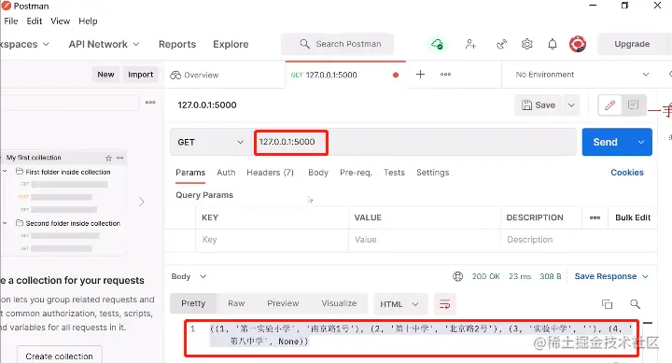Click the query params column options dots
This screenshot has width=672, height=363.
click(595, 217)
